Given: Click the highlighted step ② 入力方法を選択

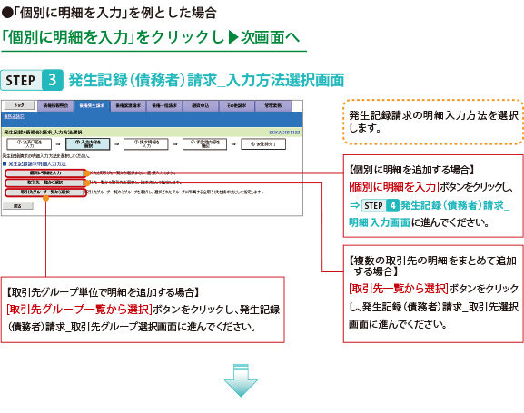Looking at the screenshot, I should point(88,144).
